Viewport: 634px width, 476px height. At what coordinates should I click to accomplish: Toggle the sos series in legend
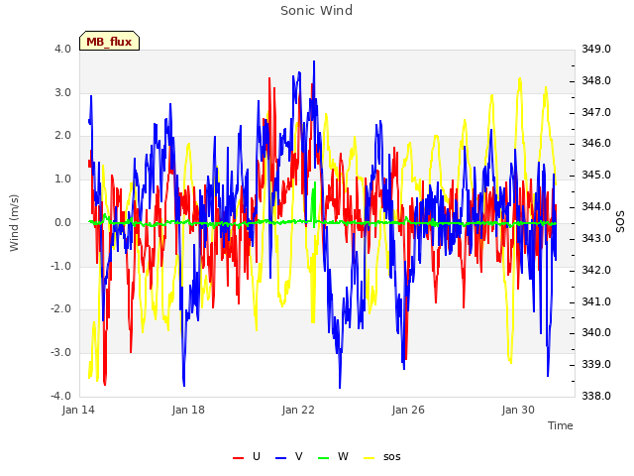coord(381,457)
